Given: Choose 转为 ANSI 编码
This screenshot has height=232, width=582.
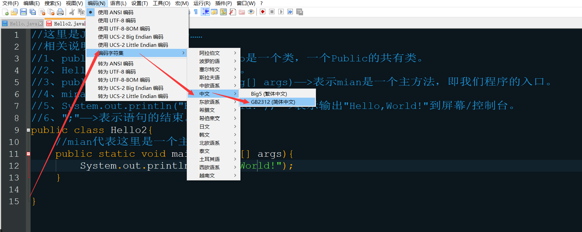Looking at the screenshot, I should 137,63.
